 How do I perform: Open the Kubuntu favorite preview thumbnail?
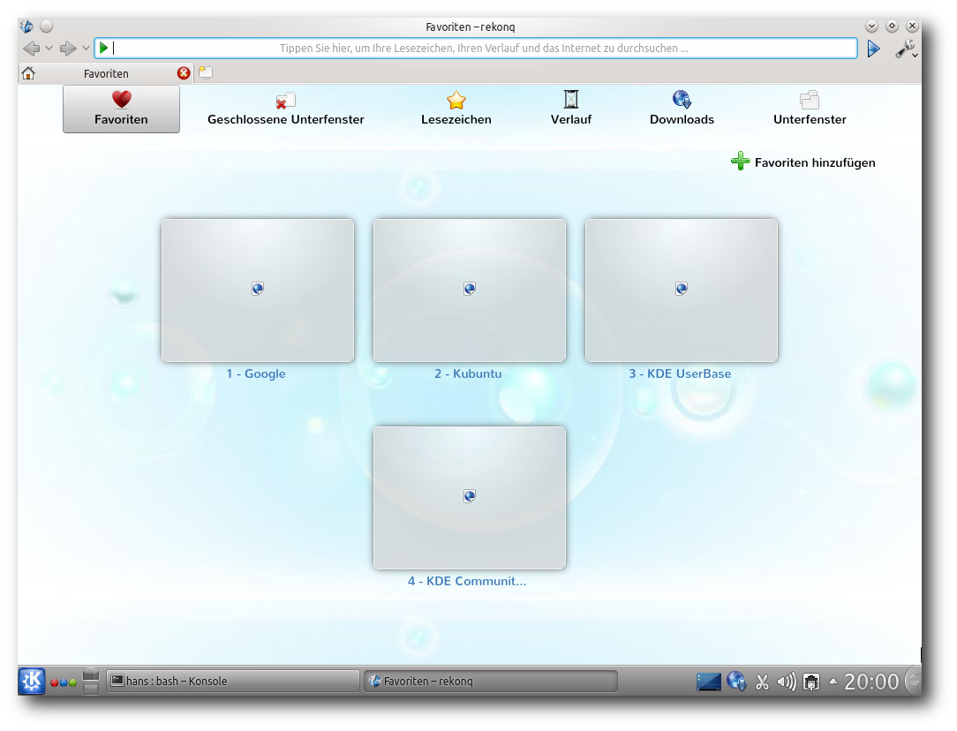click(470, 290)
